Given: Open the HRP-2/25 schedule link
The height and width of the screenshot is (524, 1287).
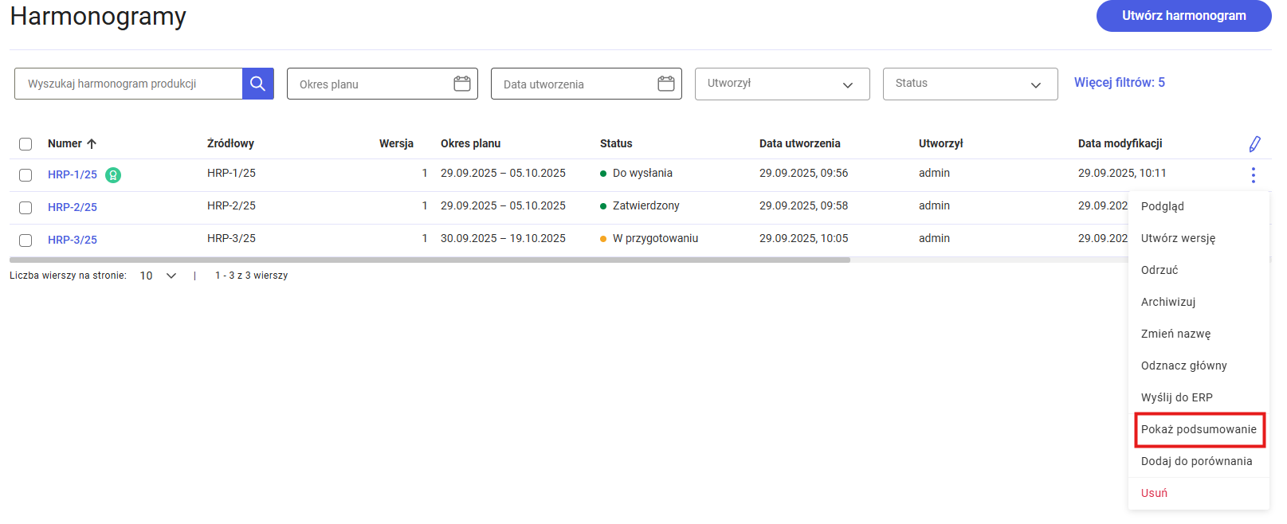Looking at the screenshot, I should [73, 208].
